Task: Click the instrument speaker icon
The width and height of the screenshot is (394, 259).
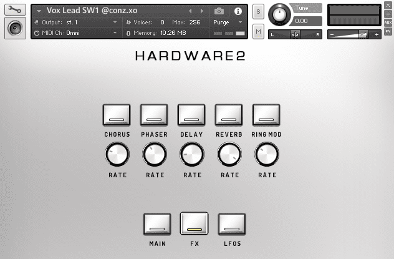Action: pos(15,28)
